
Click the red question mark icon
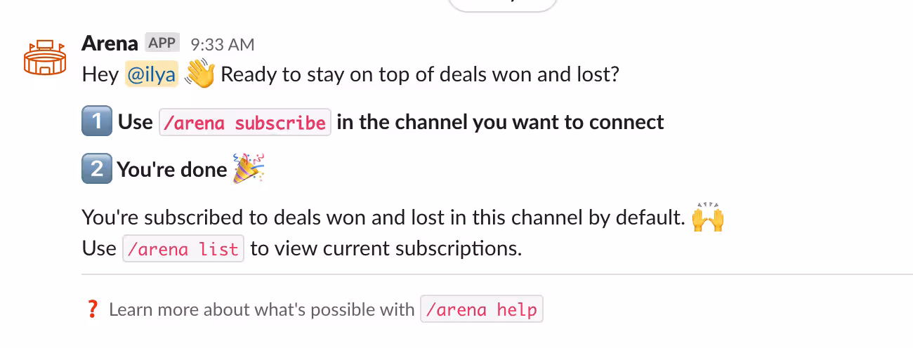(x=91, y=309)
